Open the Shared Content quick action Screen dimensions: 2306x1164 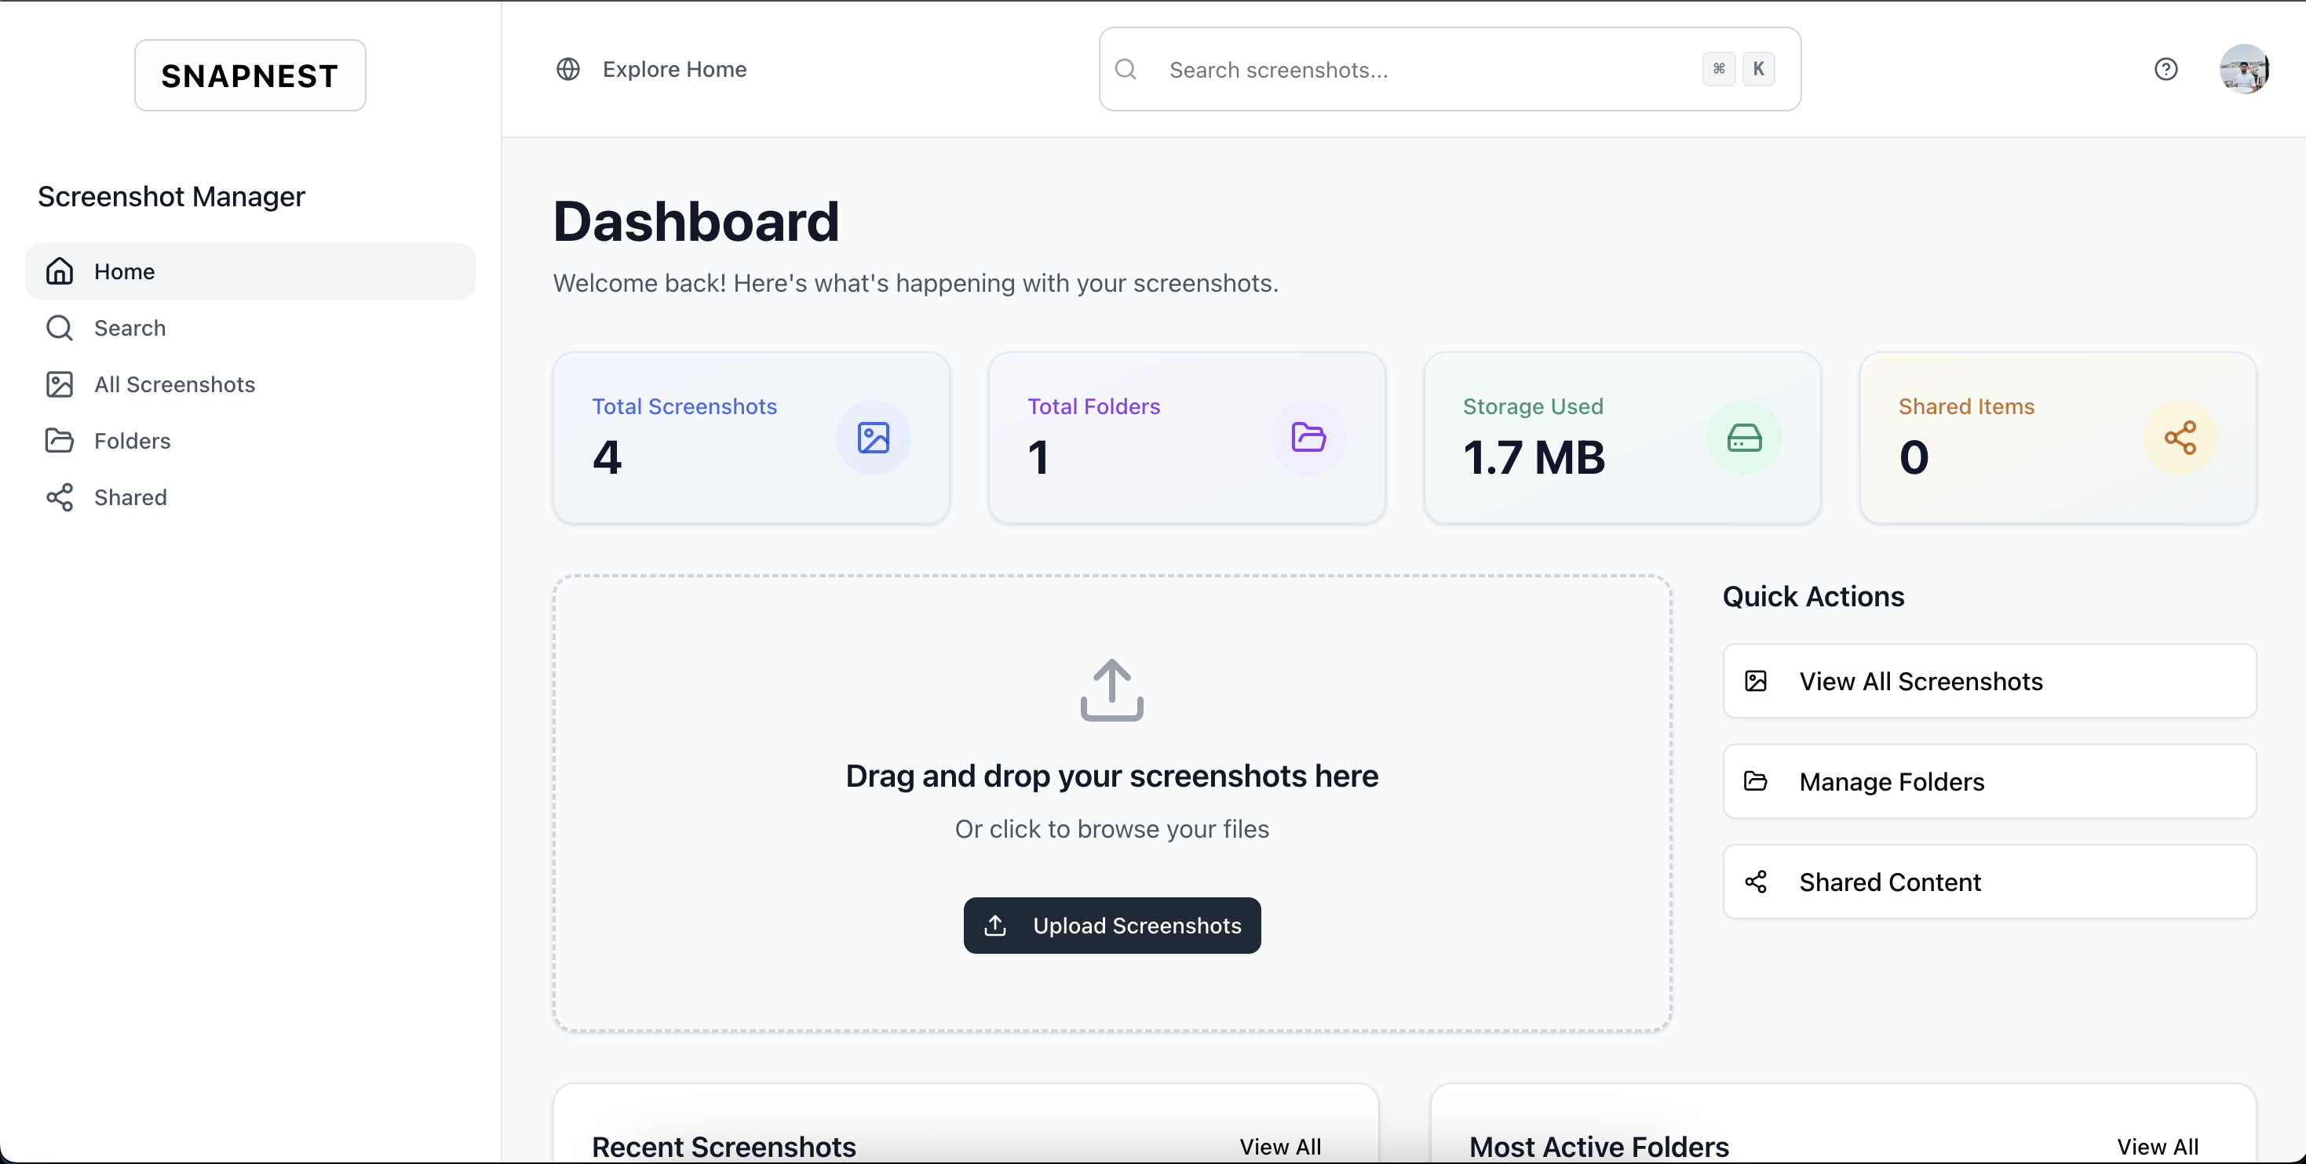1989,882
